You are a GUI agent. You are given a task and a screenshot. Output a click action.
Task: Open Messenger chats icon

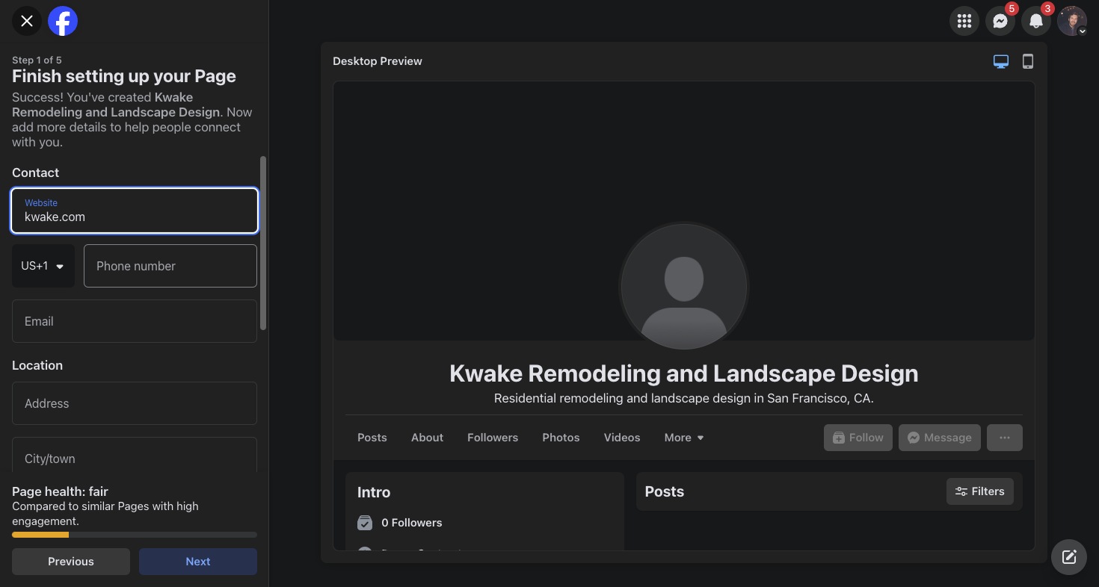[x=1000, y=21]
